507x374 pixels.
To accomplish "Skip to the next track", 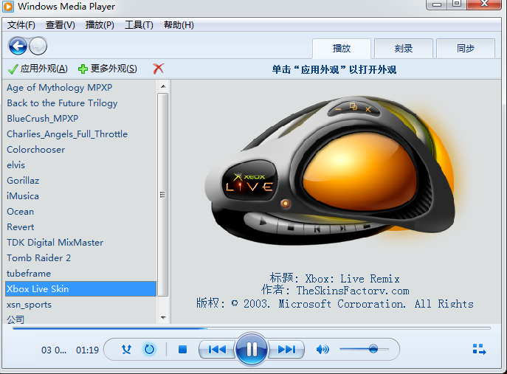I will [x=286, y=350].
